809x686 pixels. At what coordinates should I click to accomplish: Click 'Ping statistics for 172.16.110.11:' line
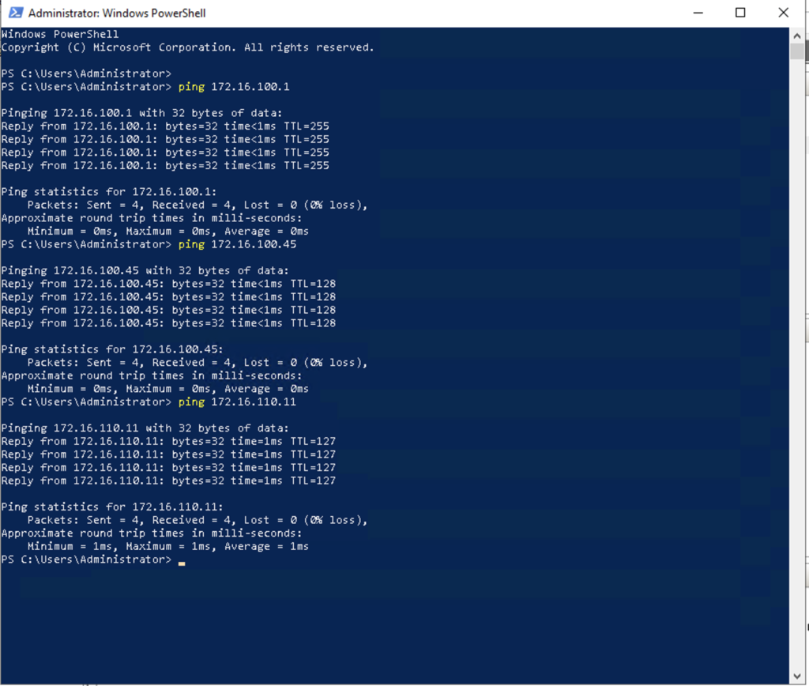click(x=112, y=507)
